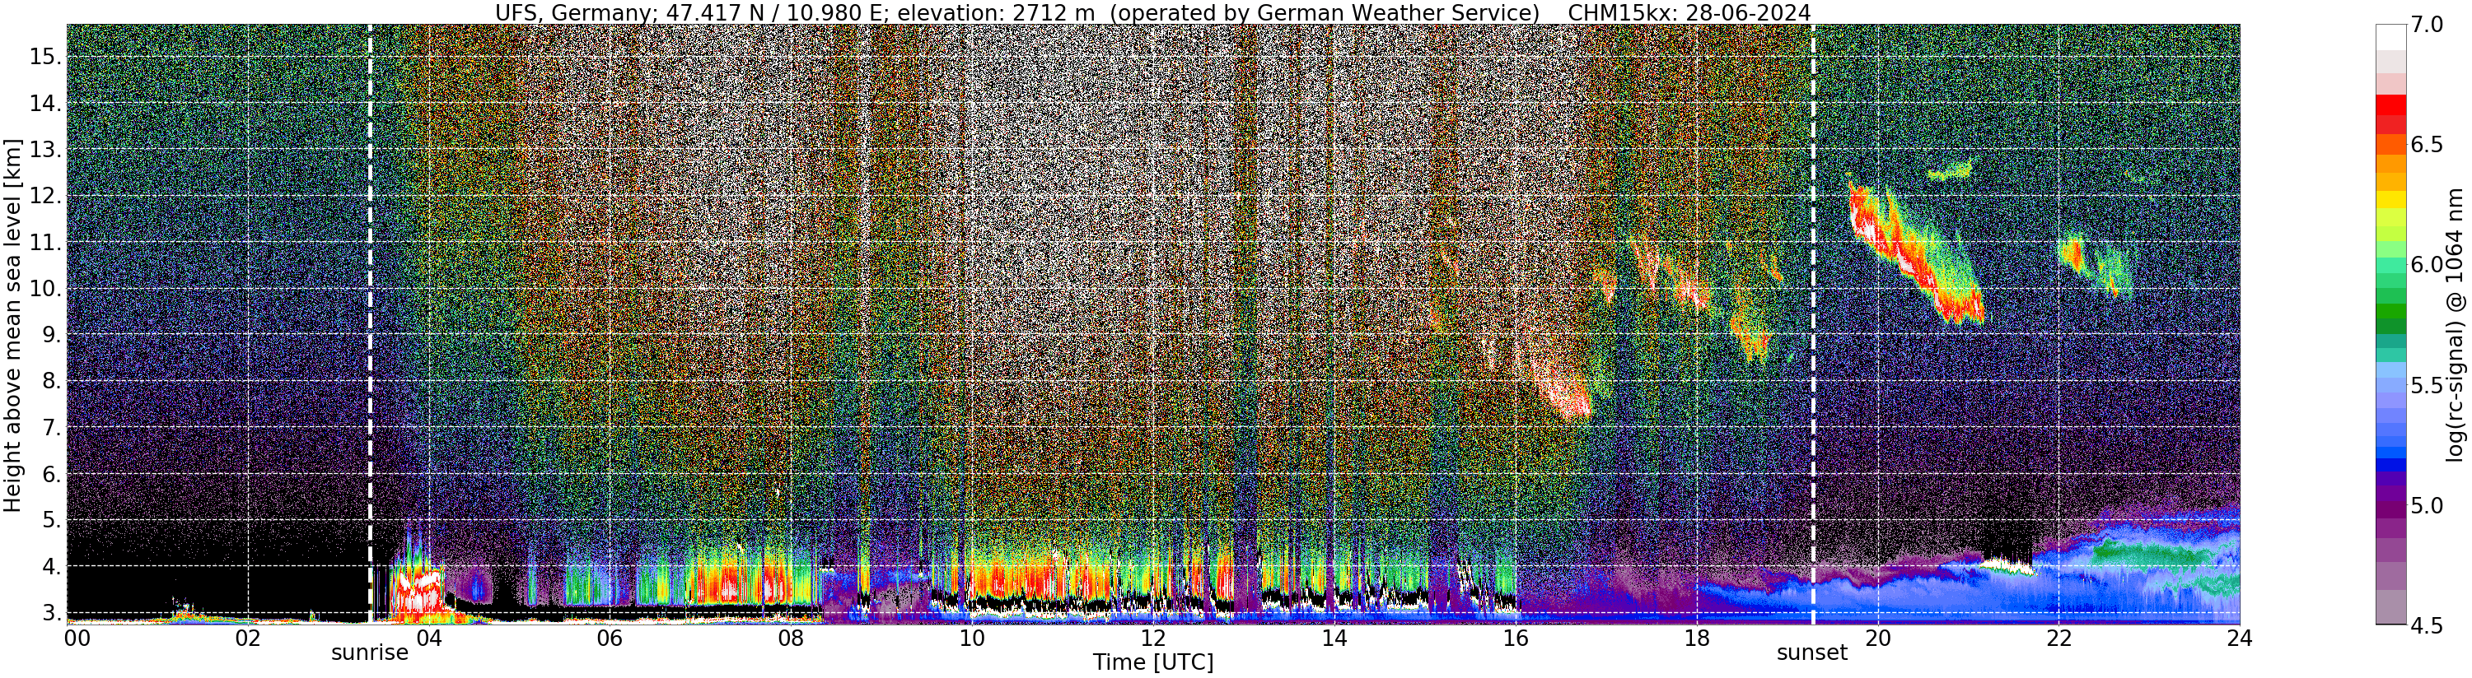2472x678 pixels.
Task: Click the 'Time [UTC]' axis label
Action: pos(1152,662)
